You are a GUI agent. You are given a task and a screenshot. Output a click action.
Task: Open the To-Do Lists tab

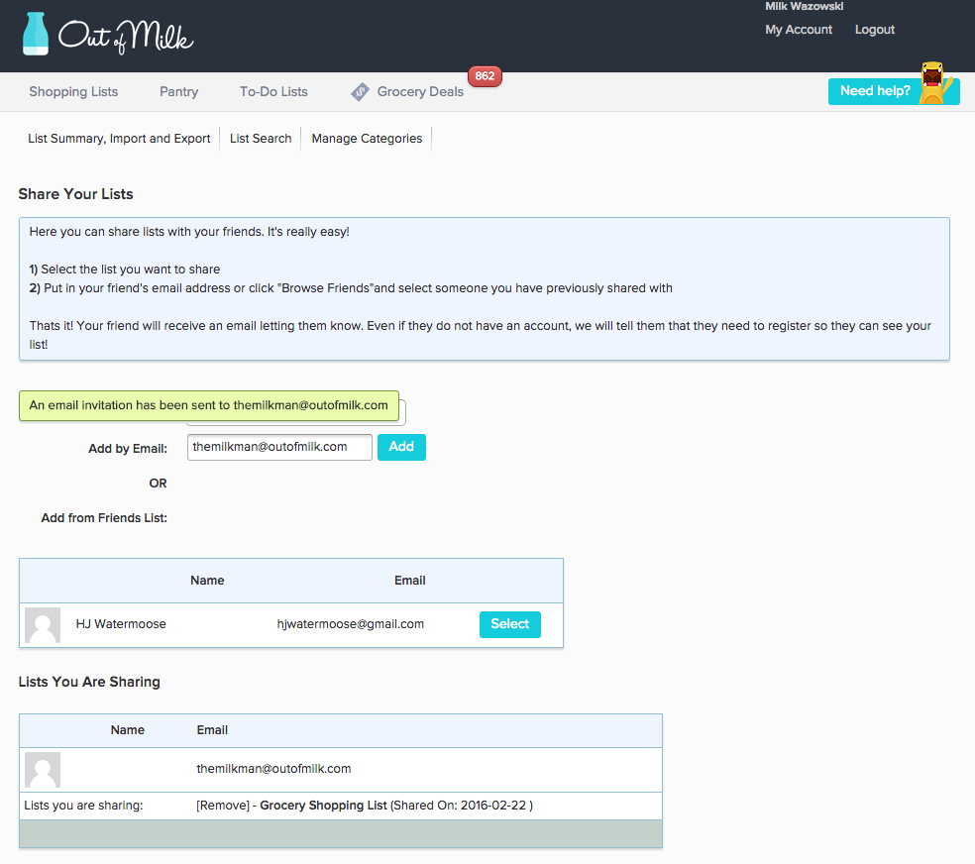(x=273, y=91)
